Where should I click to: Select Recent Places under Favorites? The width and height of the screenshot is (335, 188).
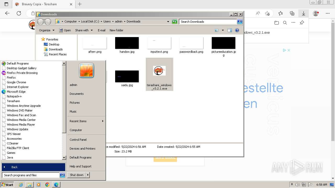58,54
